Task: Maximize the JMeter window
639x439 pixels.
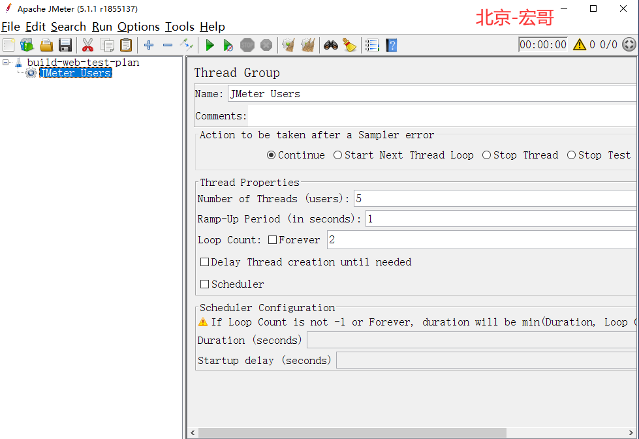Action: [x=593, y=8]
